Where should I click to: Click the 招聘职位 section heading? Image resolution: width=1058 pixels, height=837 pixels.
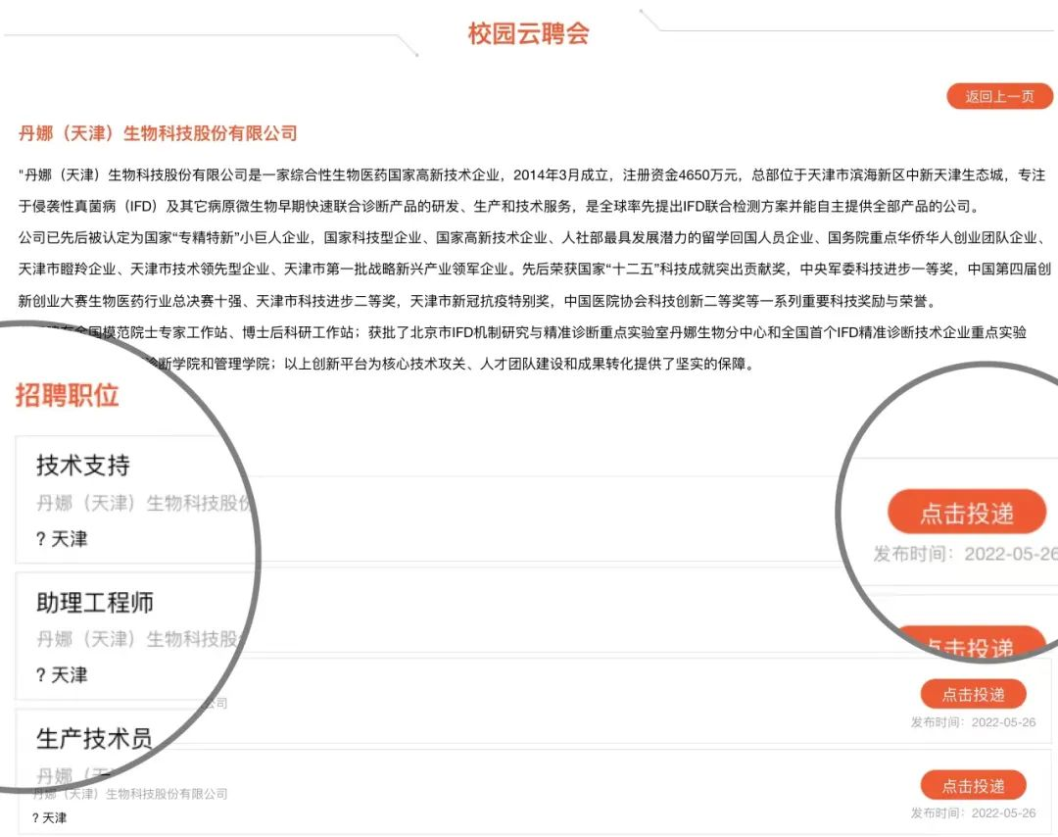click(x=67, y=395)
